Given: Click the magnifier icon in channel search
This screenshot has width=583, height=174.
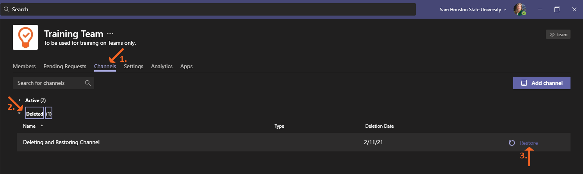Looking at the screenshot, I should coord(88,83).
